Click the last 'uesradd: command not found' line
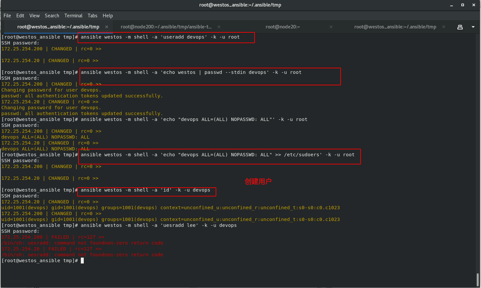 coord(82,255)
